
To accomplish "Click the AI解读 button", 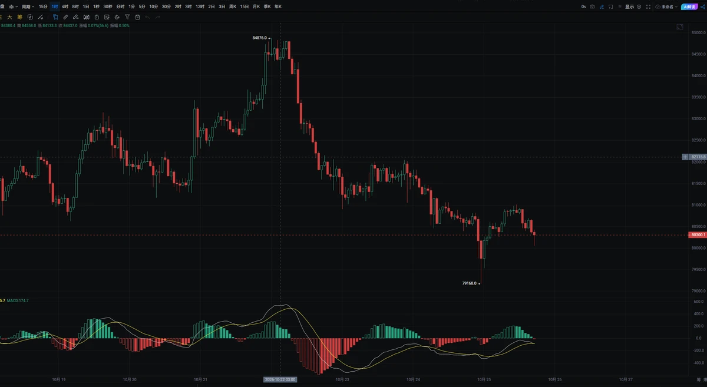I will click(x=689, y=6).
